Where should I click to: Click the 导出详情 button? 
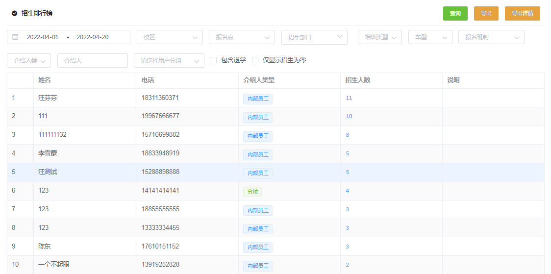click(523, 13)
